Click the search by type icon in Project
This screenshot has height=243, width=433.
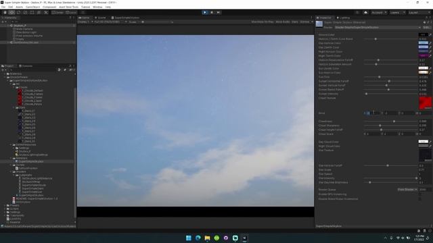pos(60,70)
